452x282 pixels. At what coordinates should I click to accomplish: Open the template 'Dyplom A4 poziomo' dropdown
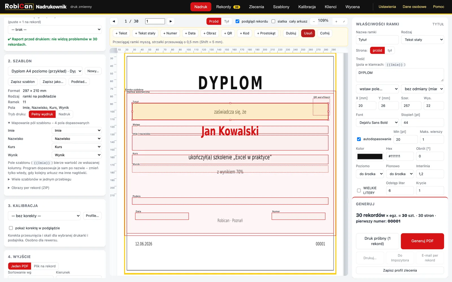45,71
